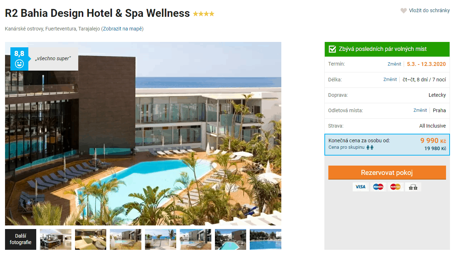
Task: Open Další fotografie gallery tile
Action: pos(20,239)
